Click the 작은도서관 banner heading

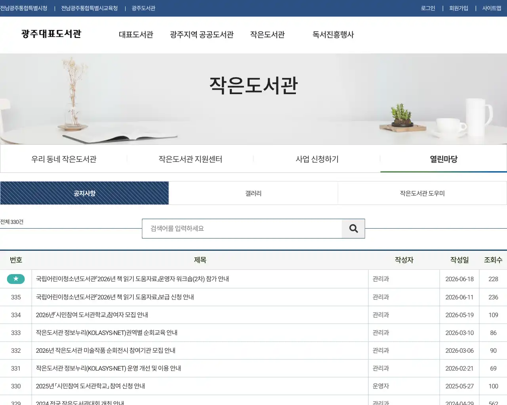253,85
